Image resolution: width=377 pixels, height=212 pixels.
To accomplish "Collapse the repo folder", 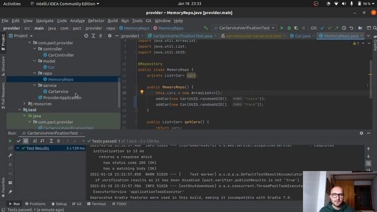I will (35, 73).
